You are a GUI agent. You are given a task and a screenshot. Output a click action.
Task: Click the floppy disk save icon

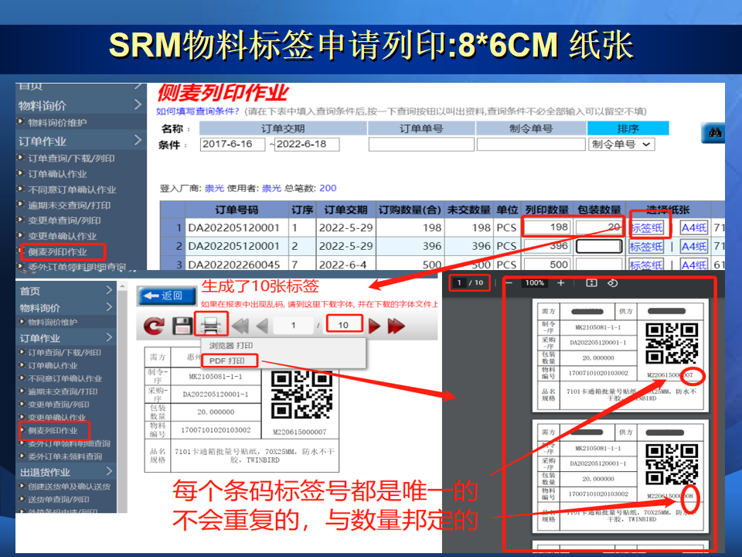[x=182, y=326]
